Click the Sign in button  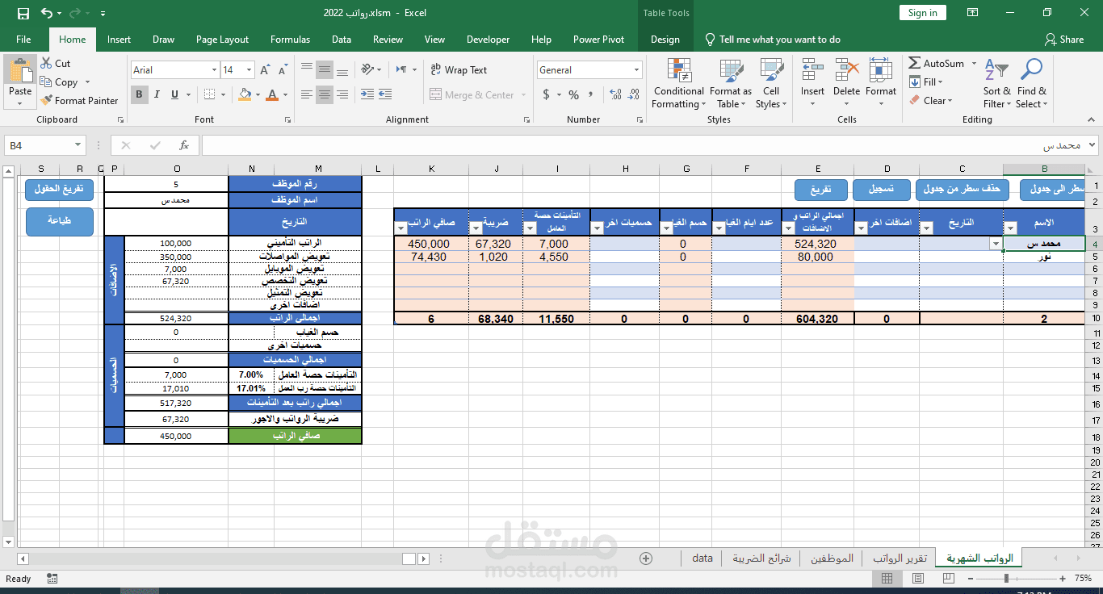922,13
